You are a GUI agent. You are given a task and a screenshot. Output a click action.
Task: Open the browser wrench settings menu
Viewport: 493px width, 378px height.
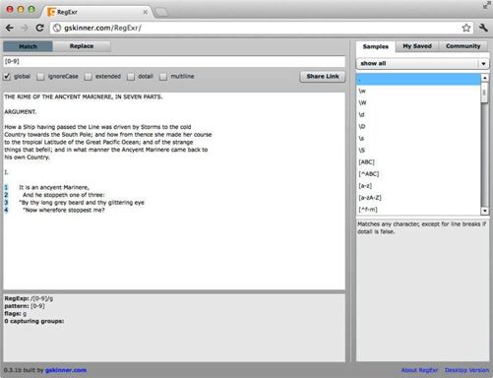(483, 28)
